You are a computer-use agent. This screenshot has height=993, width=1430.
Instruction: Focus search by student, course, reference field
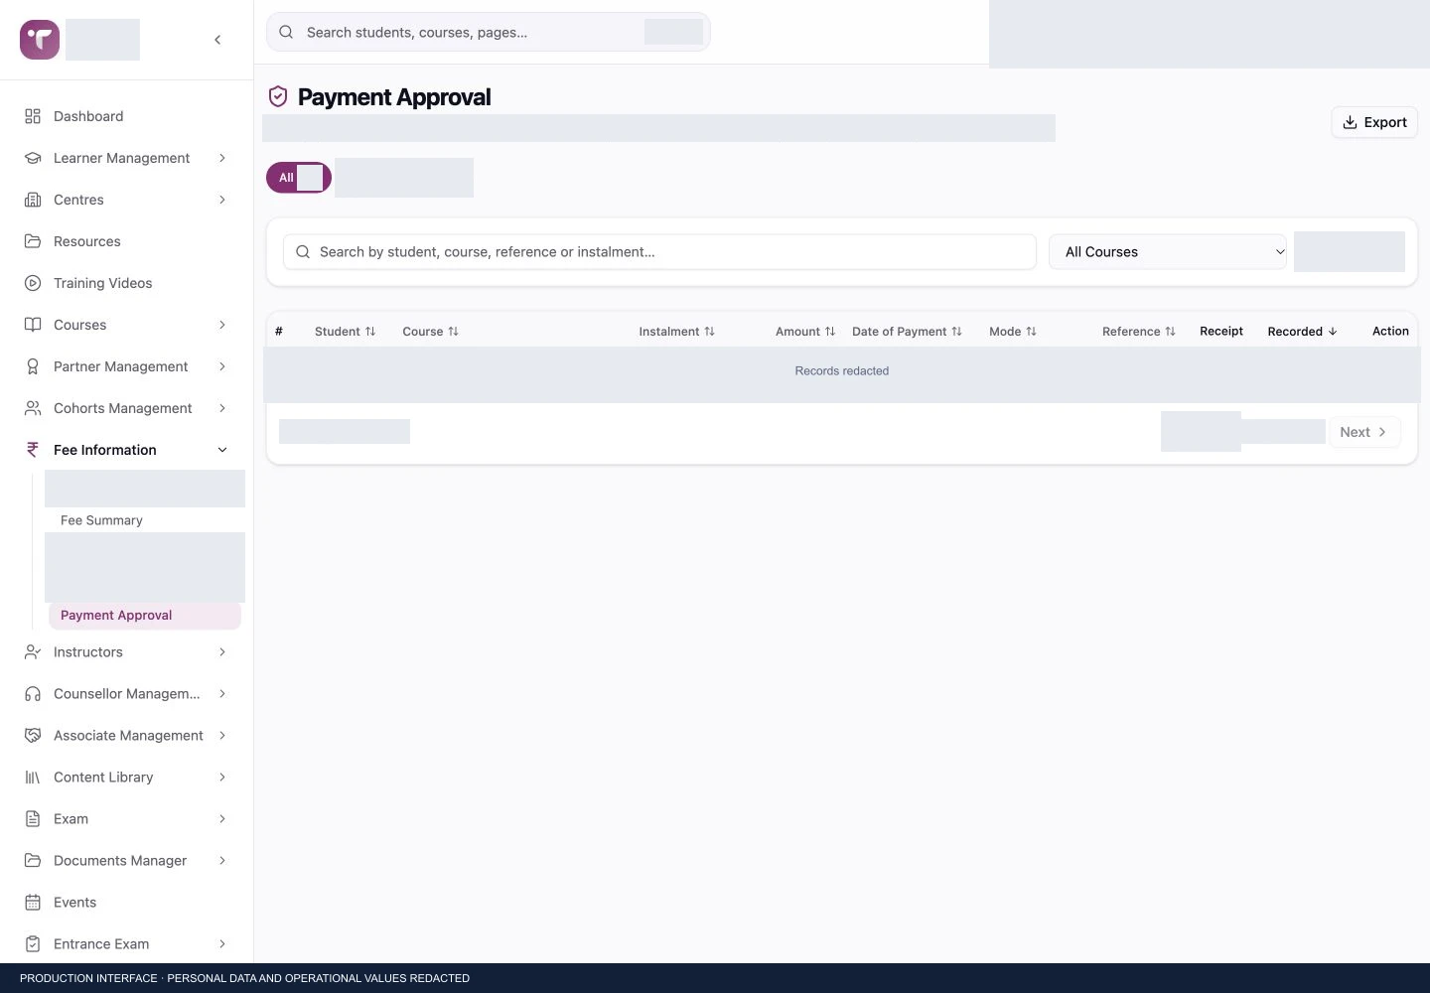click(x=659, y=252)
